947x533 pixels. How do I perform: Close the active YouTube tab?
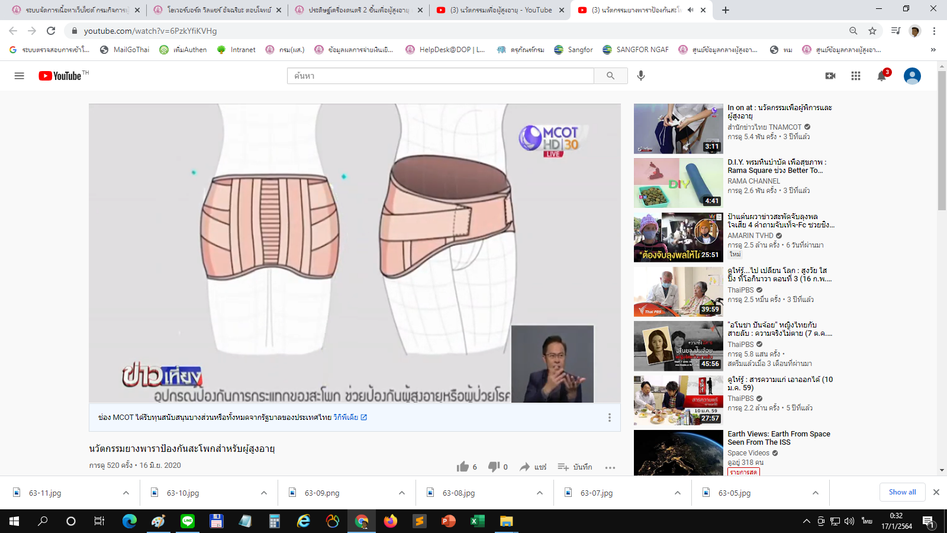point(703,10)
